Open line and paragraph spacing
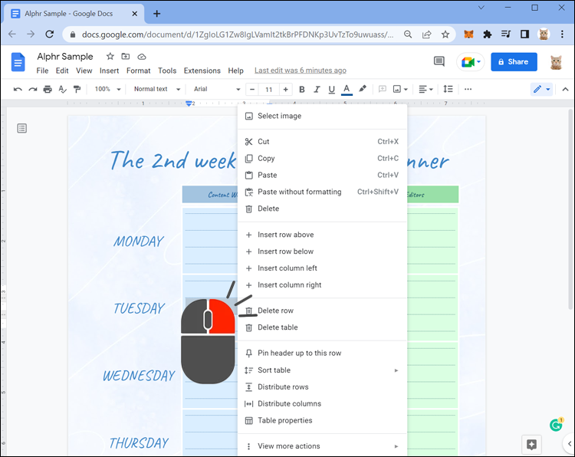The image size is (575, 457). pyautogui.click(x=448, y=89)
